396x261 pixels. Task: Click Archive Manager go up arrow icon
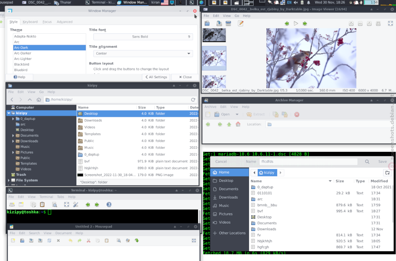229,124
